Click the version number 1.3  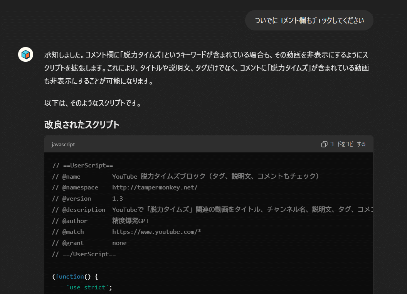coord(118,199)
